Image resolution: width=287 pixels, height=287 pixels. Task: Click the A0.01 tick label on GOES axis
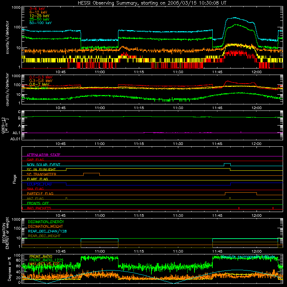click(15, 139)
